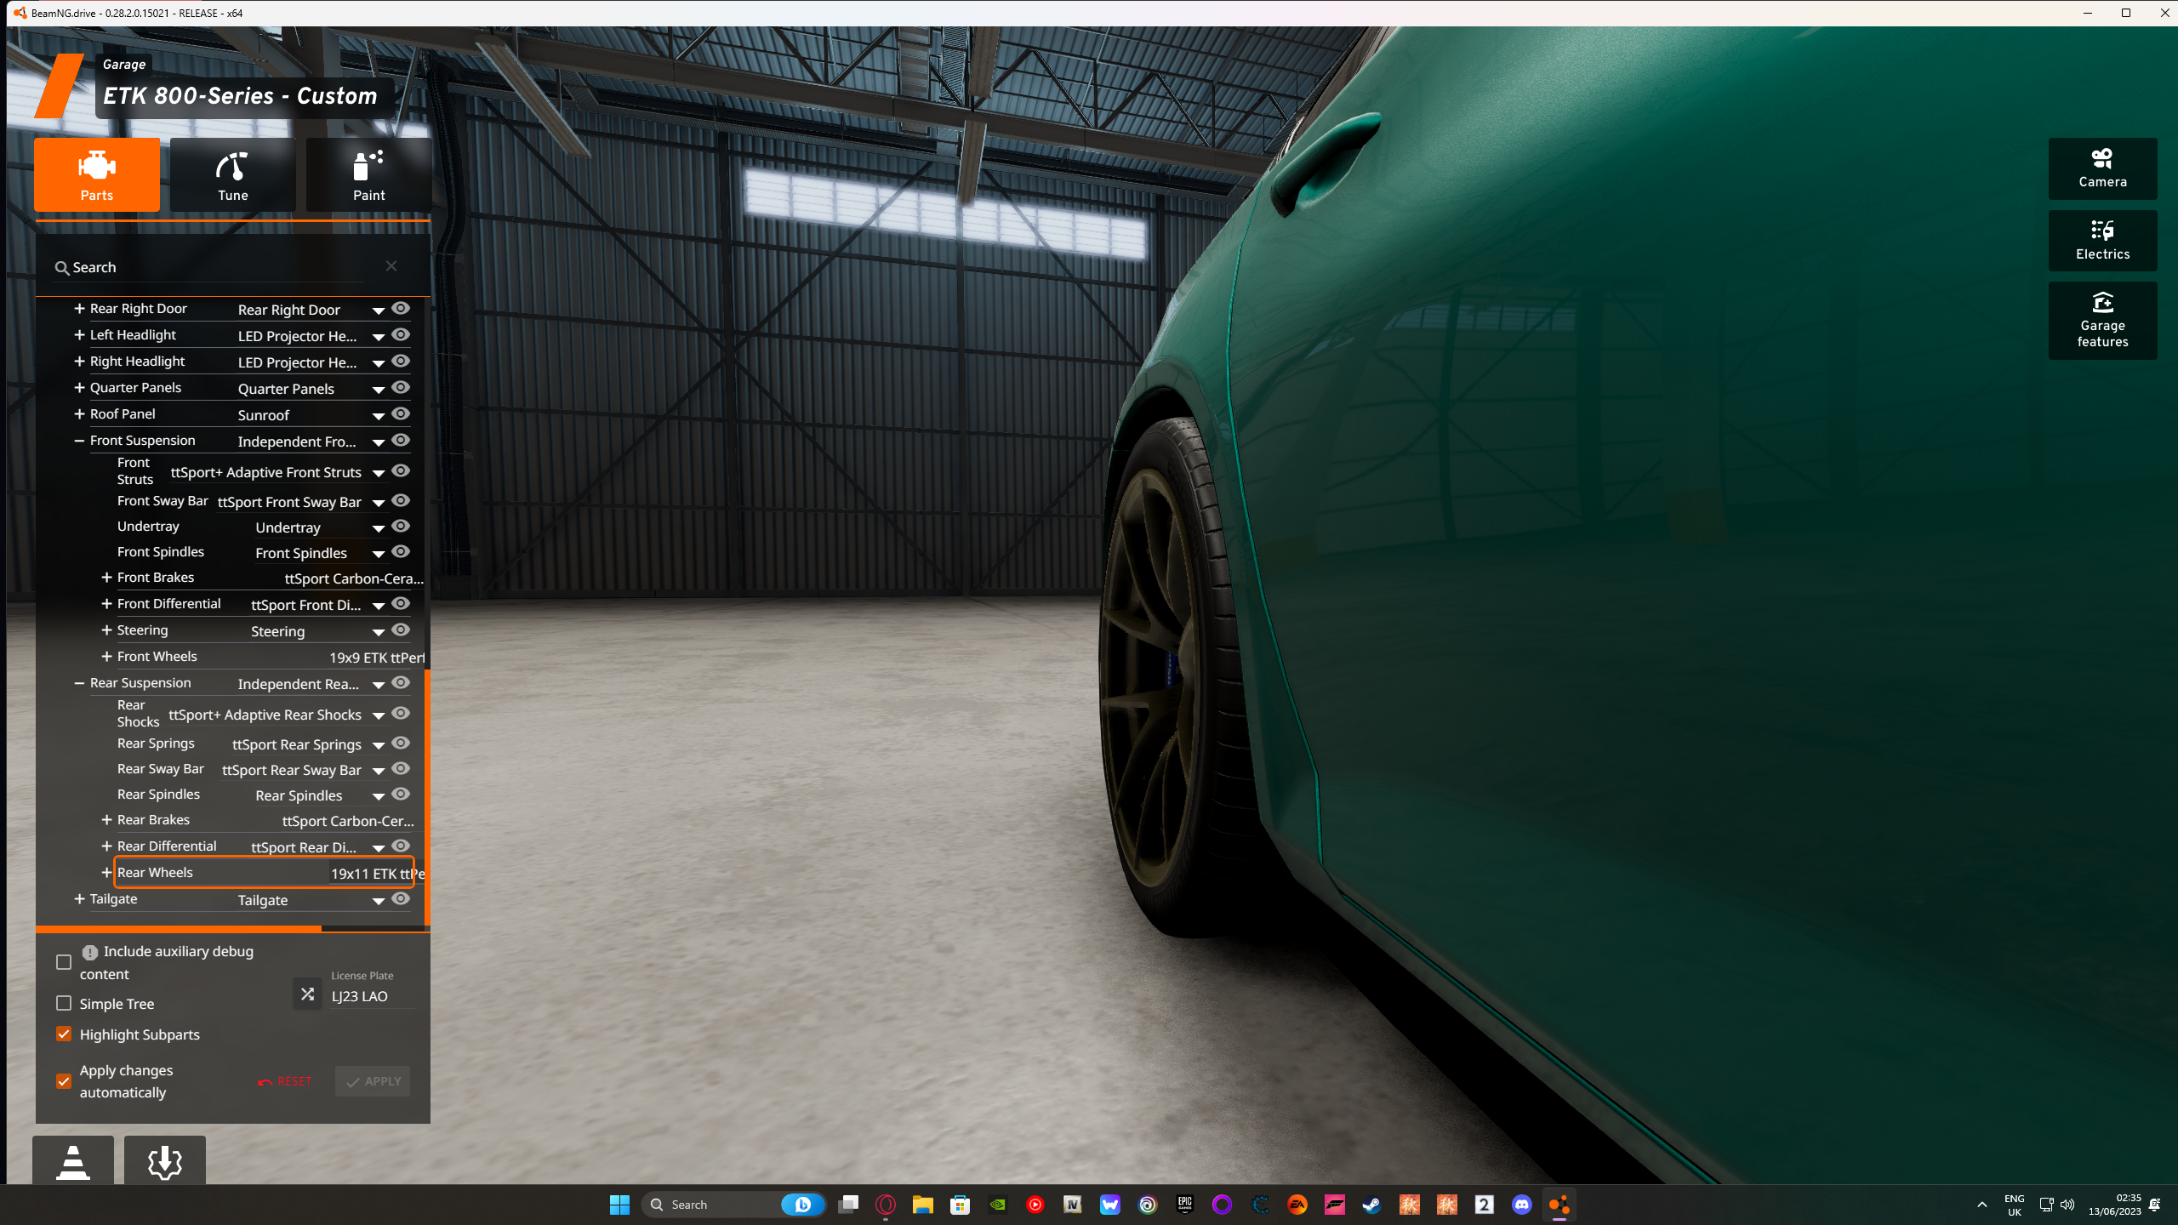Viewport: 2178px width, 1225px height.
Task: Clear search with the X icon
Action: (391, 266)
